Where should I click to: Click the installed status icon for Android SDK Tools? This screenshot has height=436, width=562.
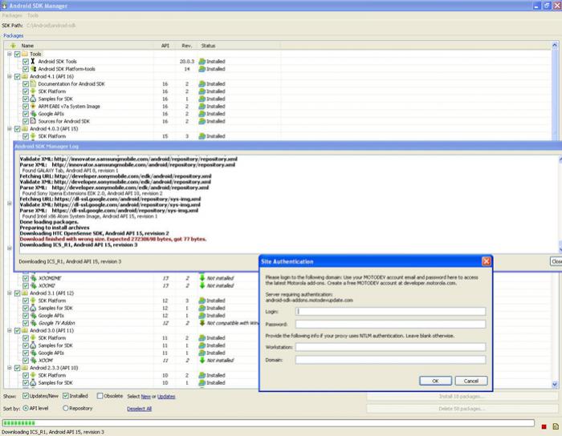coord(202,61)
